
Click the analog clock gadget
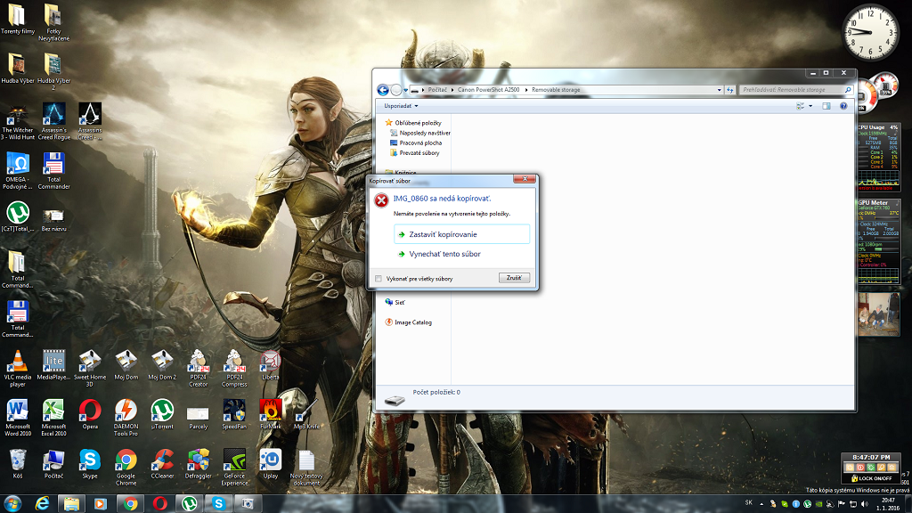pyautogui.click(x=870, y=33)
